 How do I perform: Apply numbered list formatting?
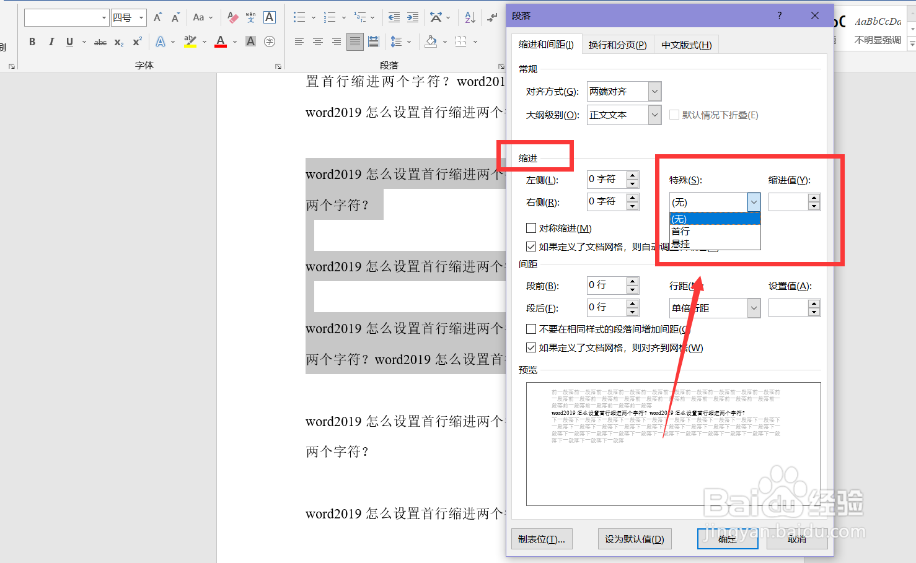[330, 17]
